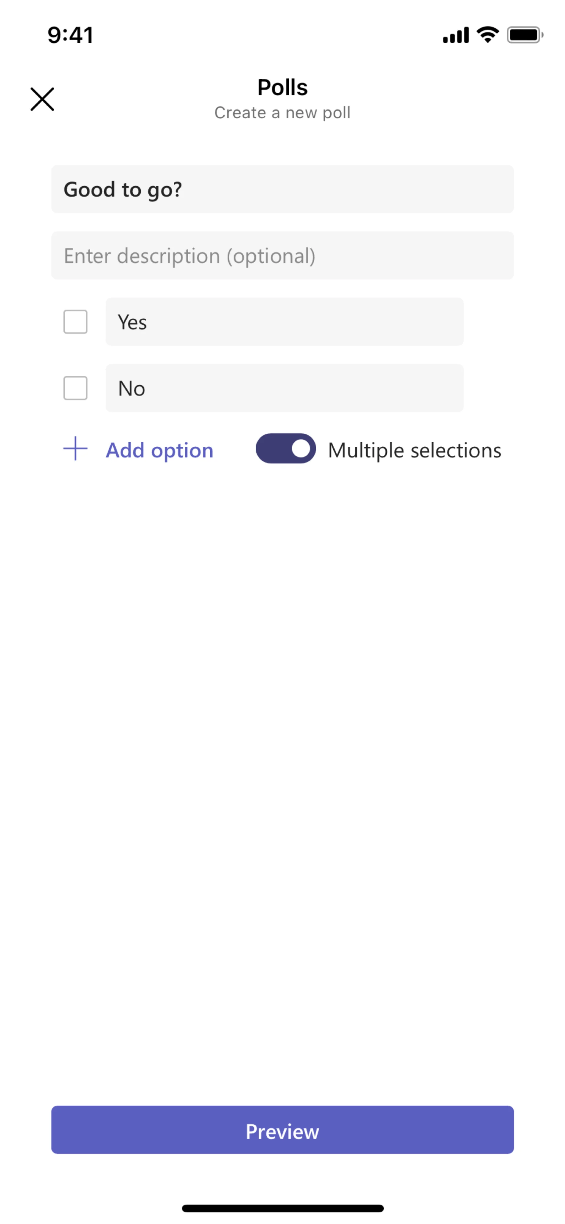This screenshot has height=1224, width=565.
Task: Tap the cellular signal strength icon
Action: (455, 35)
